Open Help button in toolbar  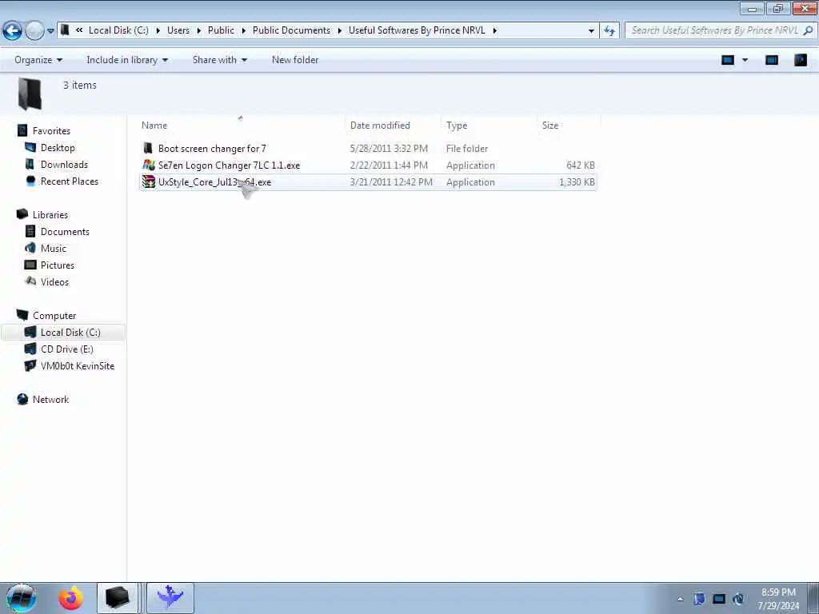pos(800,60)
